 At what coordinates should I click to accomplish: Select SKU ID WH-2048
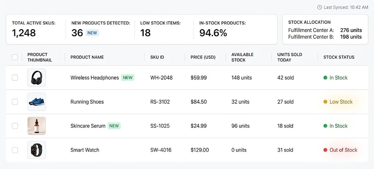click(x=161, y=78)
